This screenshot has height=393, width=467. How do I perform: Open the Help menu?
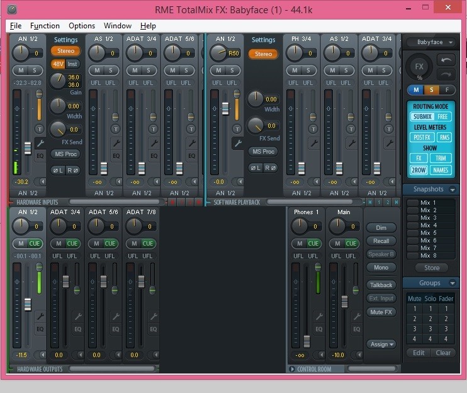[x=148, y=26]
